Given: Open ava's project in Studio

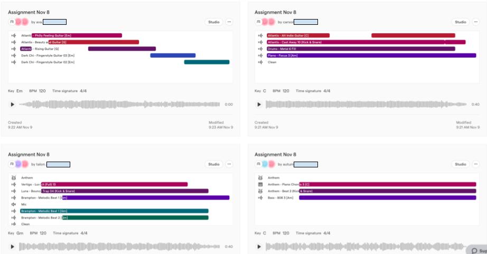Looking at the screenshot, I should click(214, 22).
